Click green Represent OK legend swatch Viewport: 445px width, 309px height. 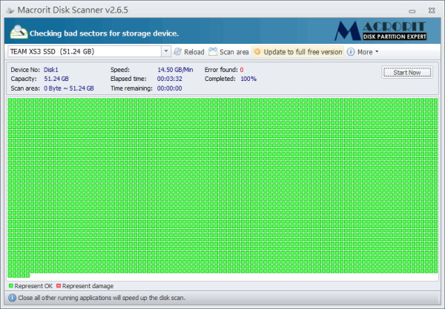[11, 286]
